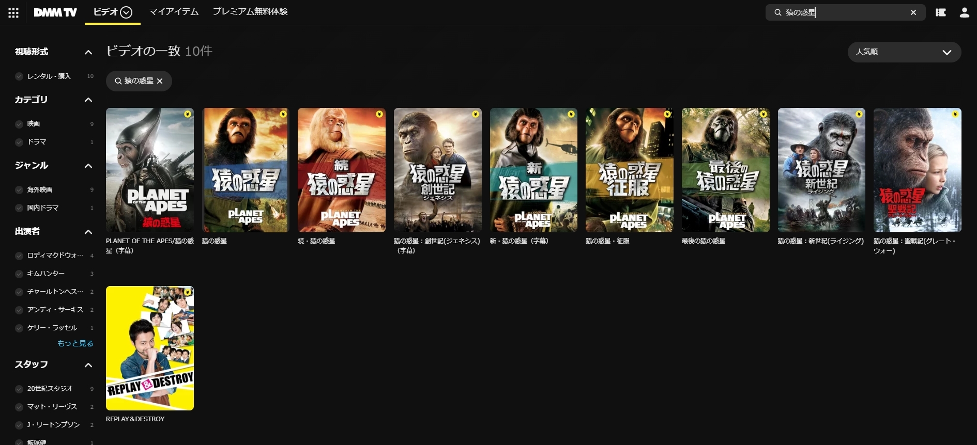This screenshot has height=445, width=977.
Task: Open the 人気順 sort dropdown
Action: coord(904,52)
